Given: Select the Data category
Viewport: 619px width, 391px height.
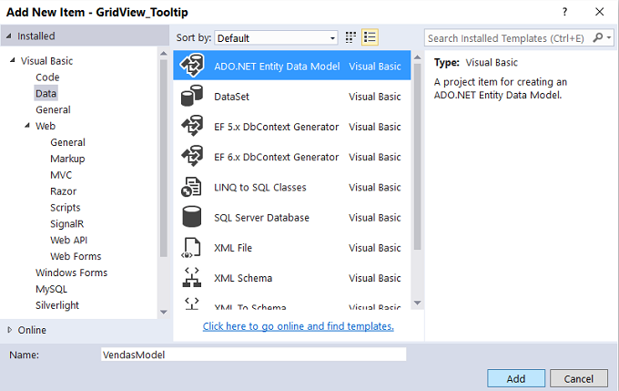Looking at the screenshot, I should (46, 93).
